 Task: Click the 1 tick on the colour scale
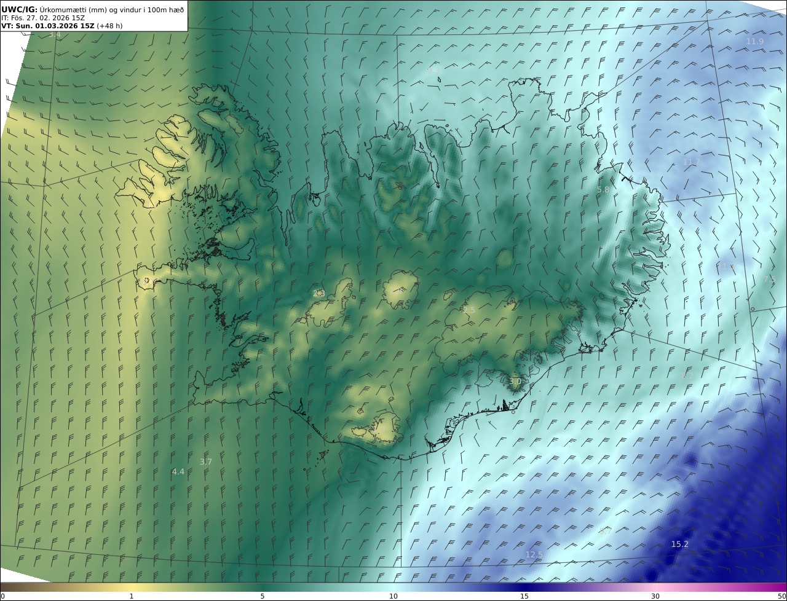coord(132,596)
